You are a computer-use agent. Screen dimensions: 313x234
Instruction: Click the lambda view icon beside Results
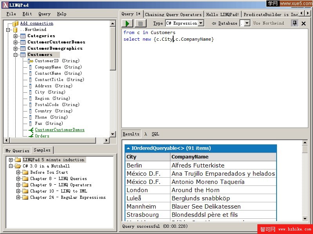[x=146, y=134]
